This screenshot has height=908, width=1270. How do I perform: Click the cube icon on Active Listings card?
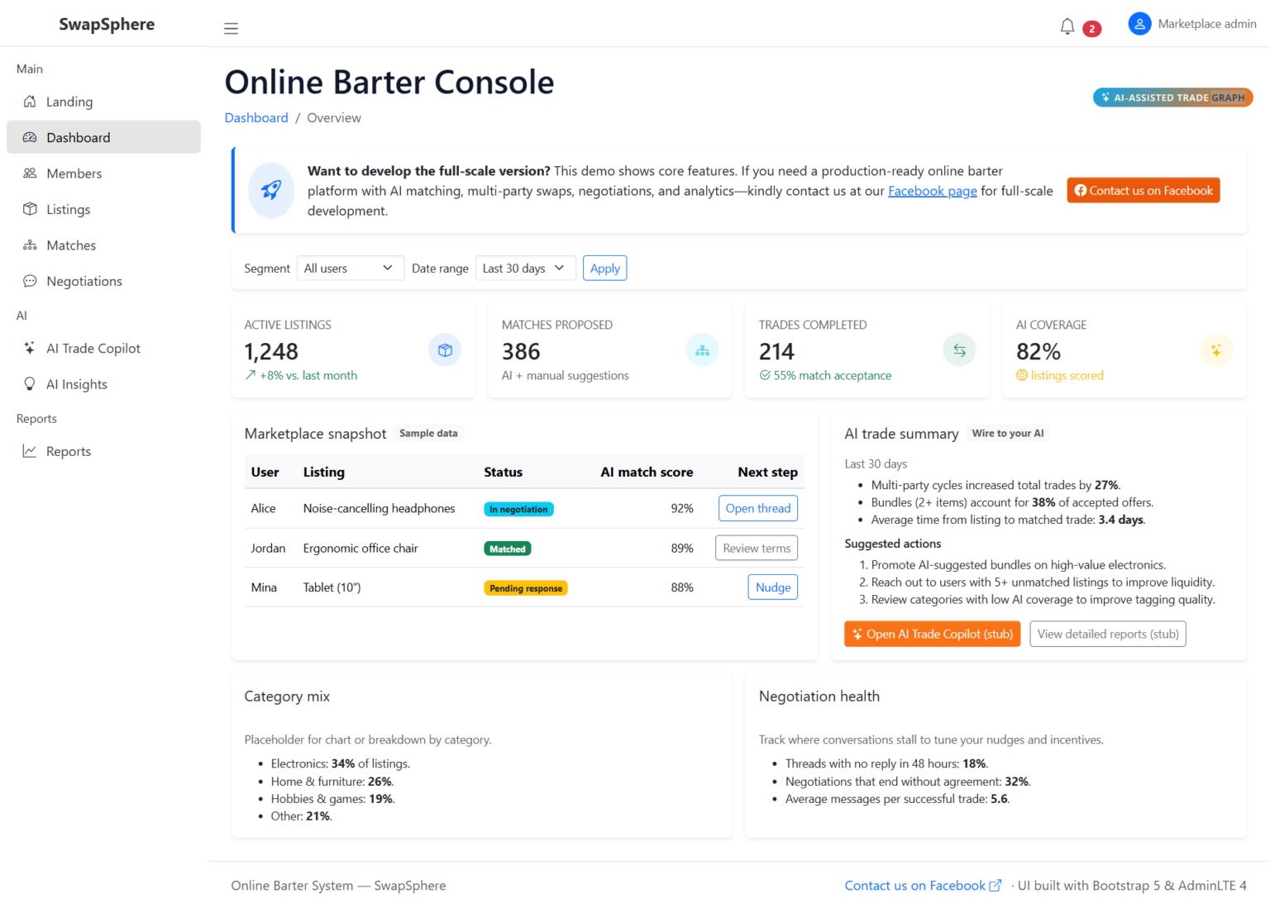445,349
